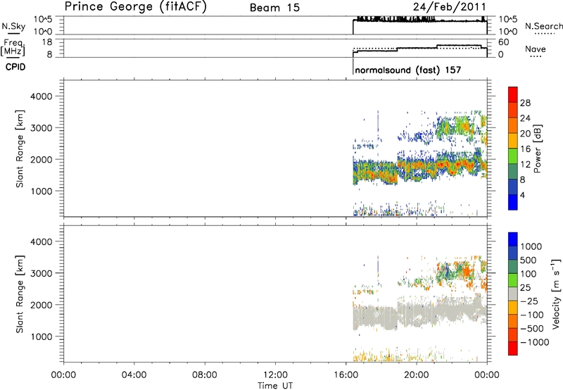Click the "Time UT" axis label
The width and height of the screenshot is (563, 390).
(x=275, y=386)
